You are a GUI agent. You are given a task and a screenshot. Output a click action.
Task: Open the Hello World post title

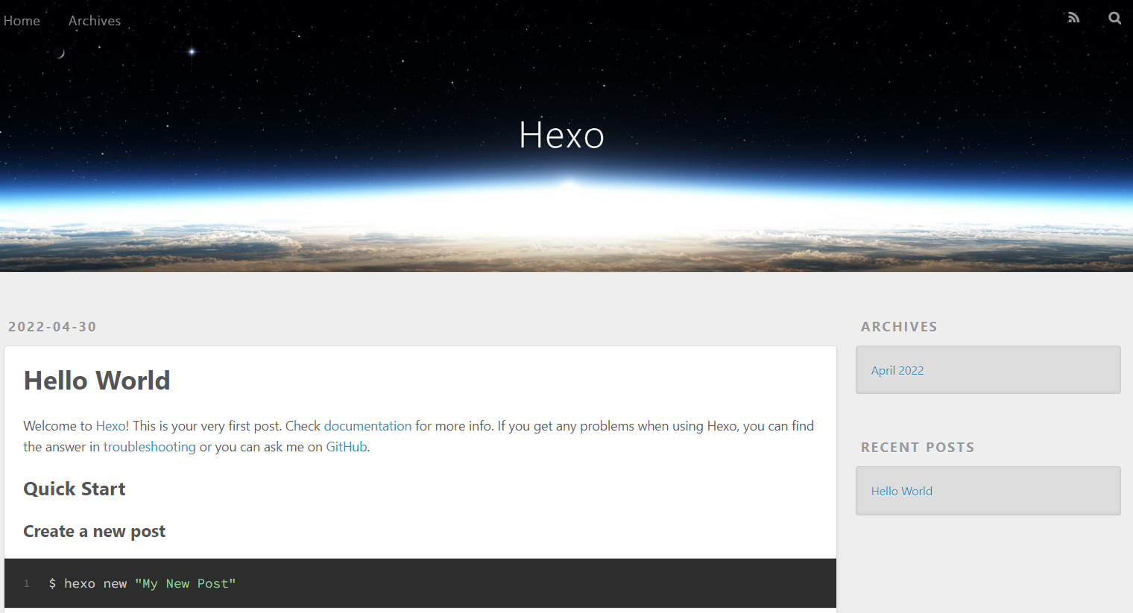[97, 381]
